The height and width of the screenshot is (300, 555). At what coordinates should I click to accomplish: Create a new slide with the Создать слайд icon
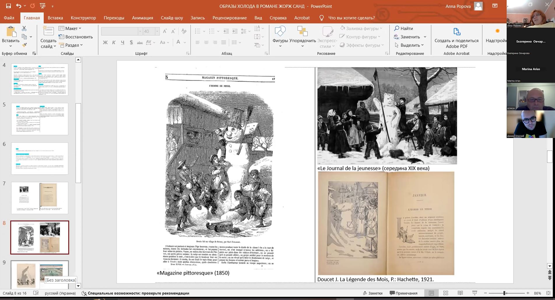point(48,31)
